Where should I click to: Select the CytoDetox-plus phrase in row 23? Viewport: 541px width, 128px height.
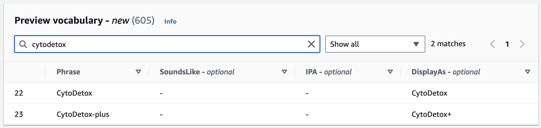click(83, 114)
